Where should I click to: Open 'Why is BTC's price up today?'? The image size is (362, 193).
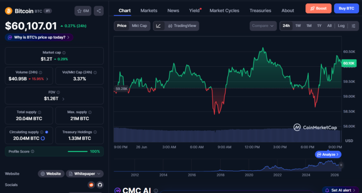39,37
